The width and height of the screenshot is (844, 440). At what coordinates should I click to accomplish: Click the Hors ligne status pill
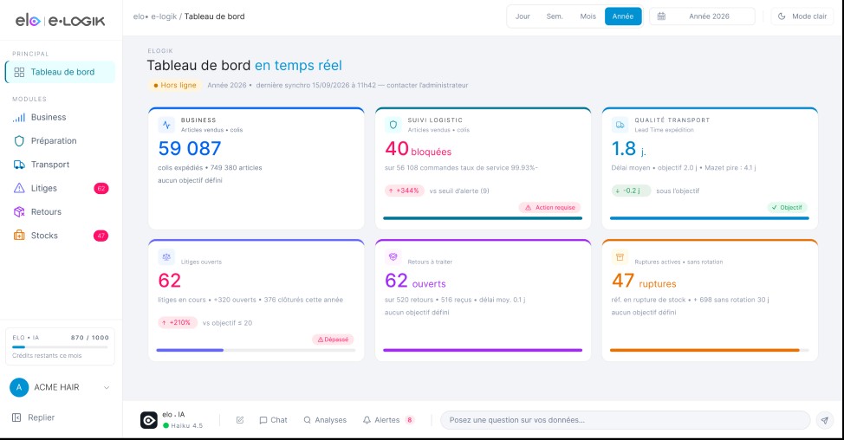(174, 85)
